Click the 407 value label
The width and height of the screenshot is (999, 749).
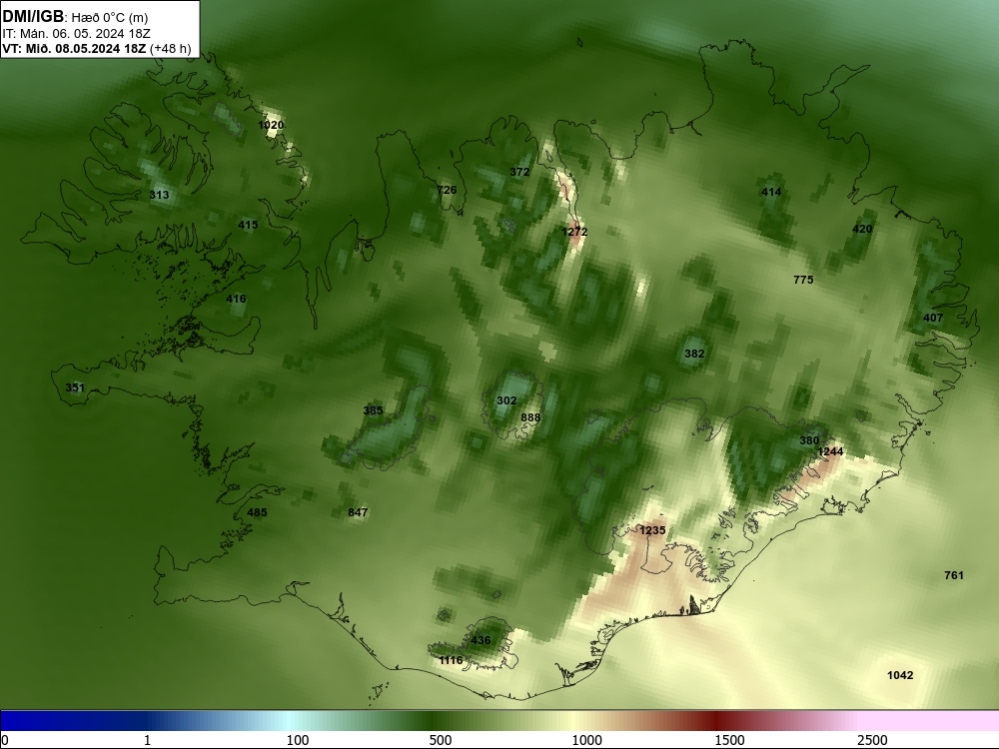[x=933, y=318]
